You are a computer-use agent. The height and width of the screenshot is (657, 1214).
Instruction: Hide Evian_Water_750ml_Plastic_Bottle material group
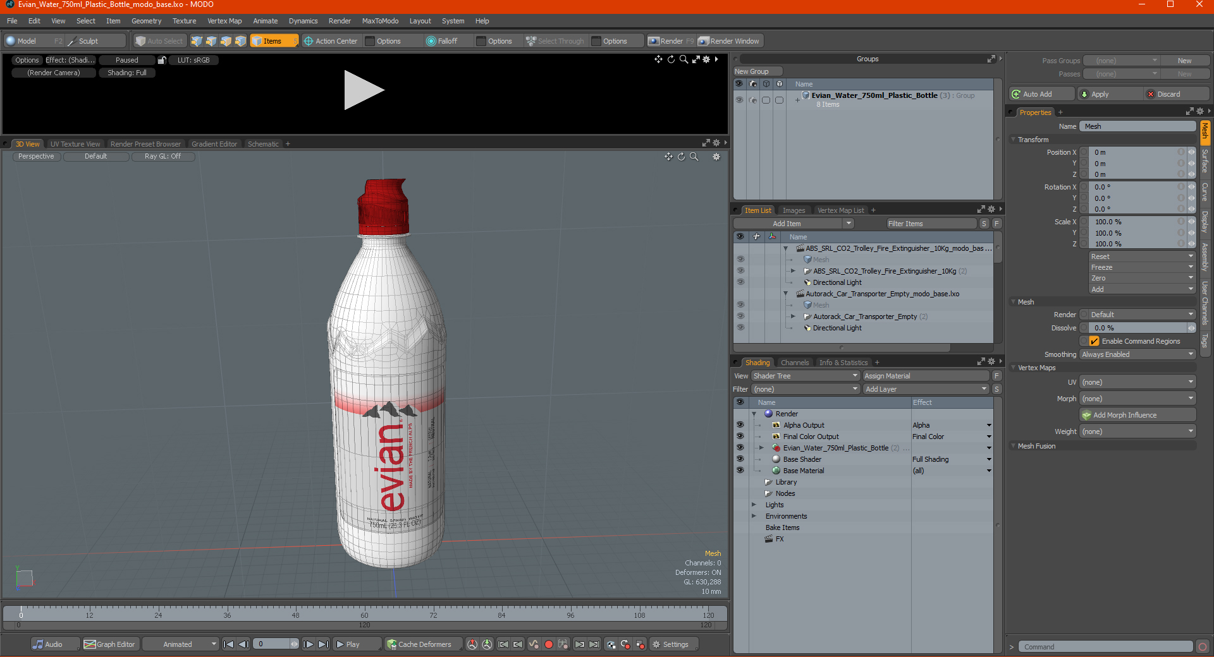(740, 448)
